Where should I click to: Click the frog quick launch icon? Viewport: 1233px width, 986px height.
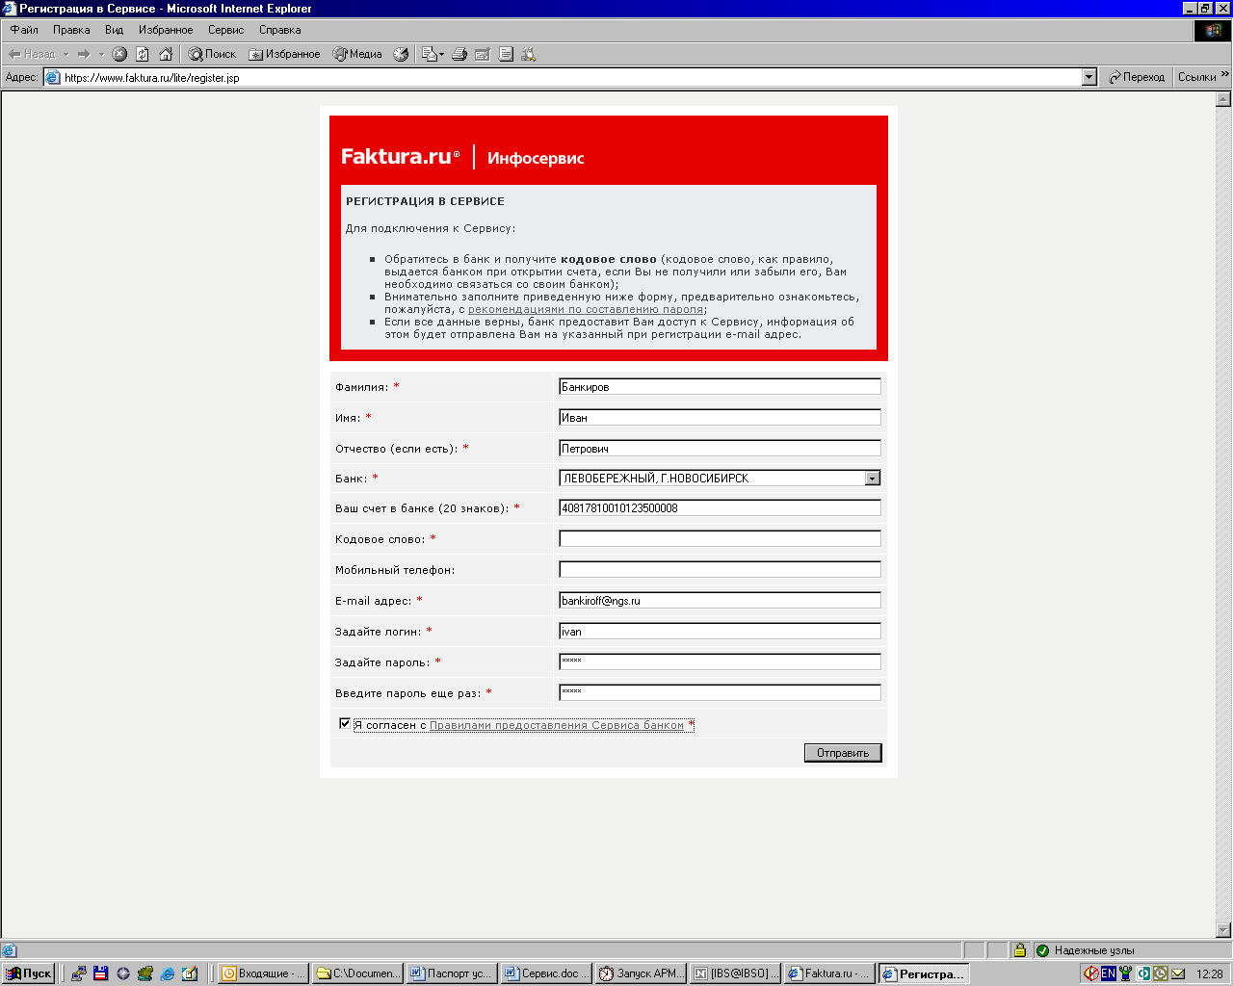click(145, 973)
